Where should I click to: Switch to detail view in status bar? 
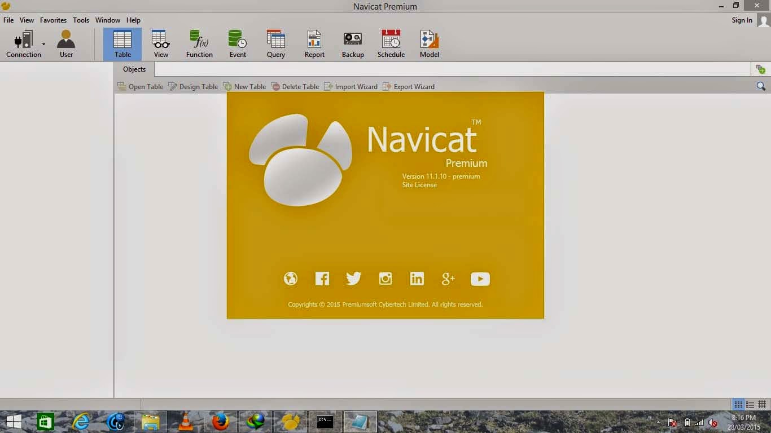pyautogui.click(x=762, y=405)
